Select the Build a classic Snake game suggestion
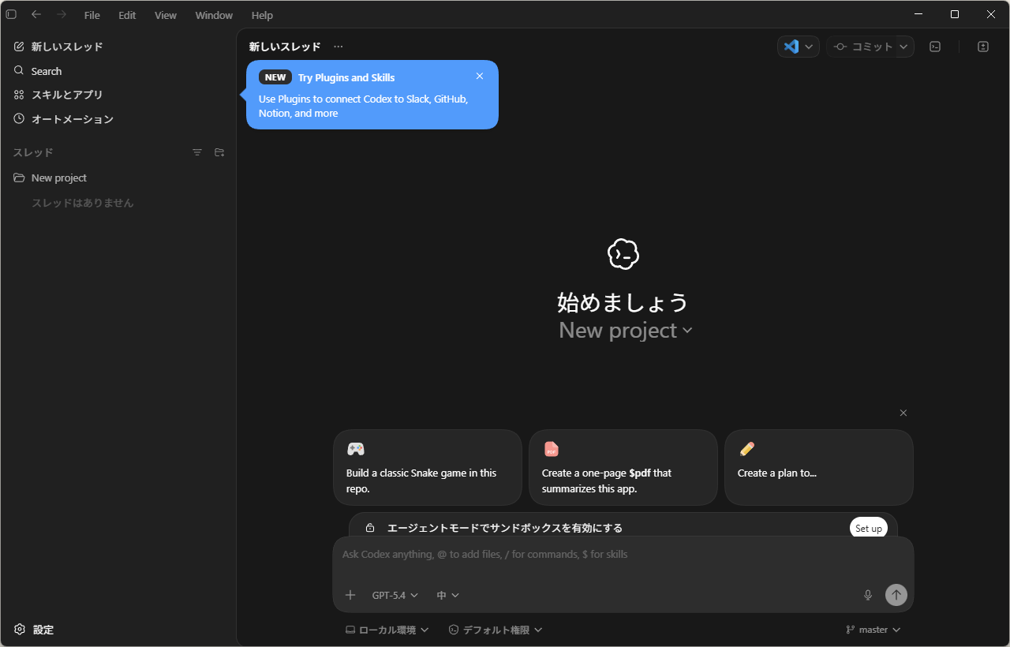1010x647 pixels. pos(427,467)
